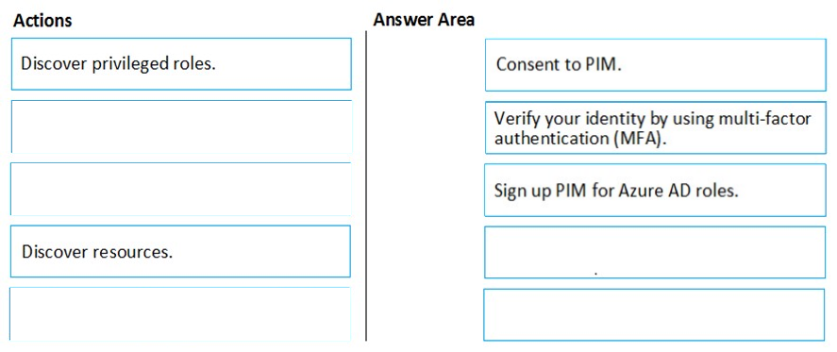
Task: Click the Consent to PIM answer box
Action: [x=656, y=64]
